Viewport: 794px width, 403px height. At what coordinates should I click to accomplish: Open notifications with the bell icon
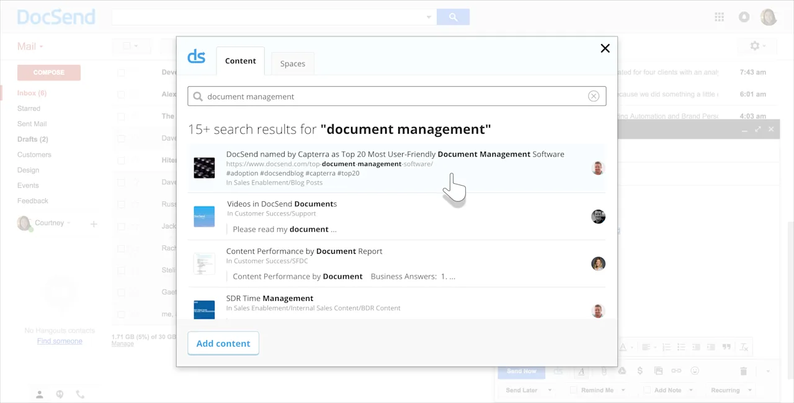coord(744,17)
